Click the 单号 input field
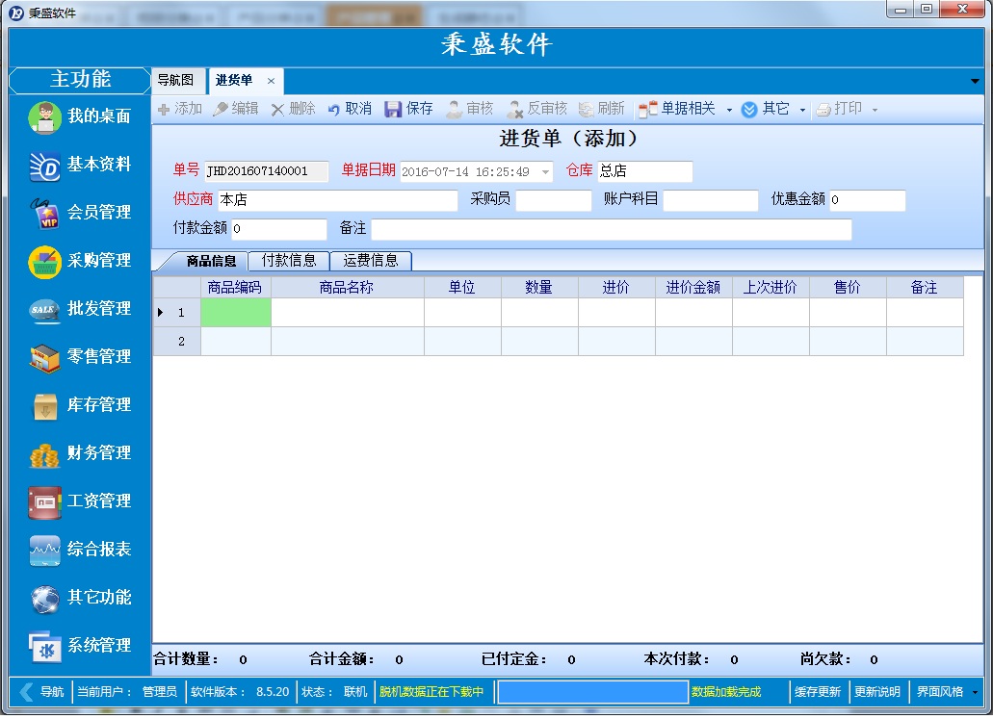The width and height of the screenshot is (993, 719). click(266, 171)
